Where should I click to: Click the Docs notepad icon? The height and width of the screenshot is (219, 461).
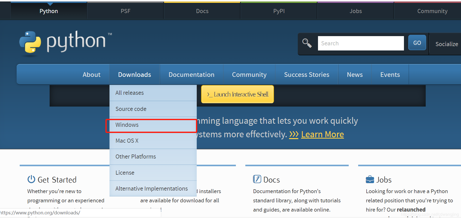click(x=257, y=179)
